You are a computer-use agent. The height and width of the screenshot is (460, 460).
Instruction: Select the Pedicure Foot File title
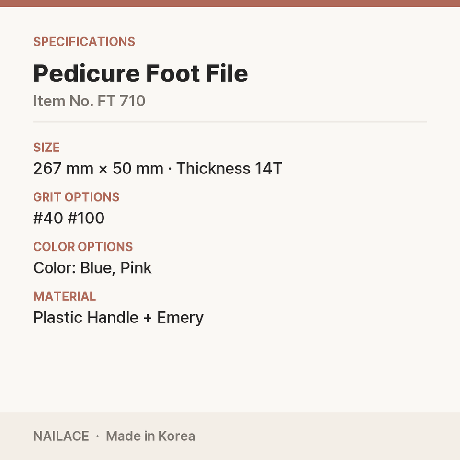point(141,73)
